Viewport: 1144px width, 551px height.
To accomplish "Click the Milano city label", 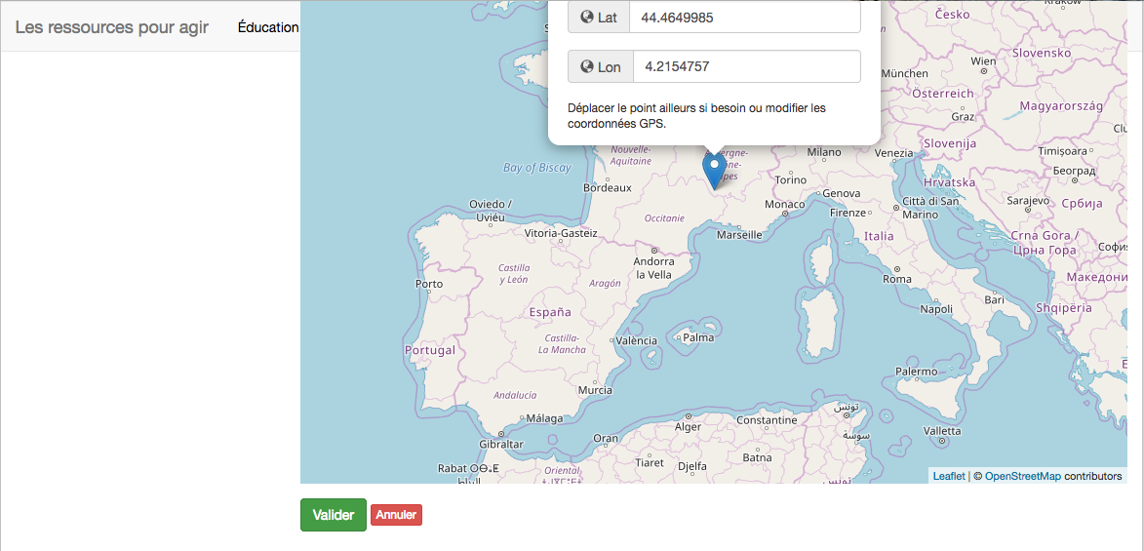I will point(824,152).
